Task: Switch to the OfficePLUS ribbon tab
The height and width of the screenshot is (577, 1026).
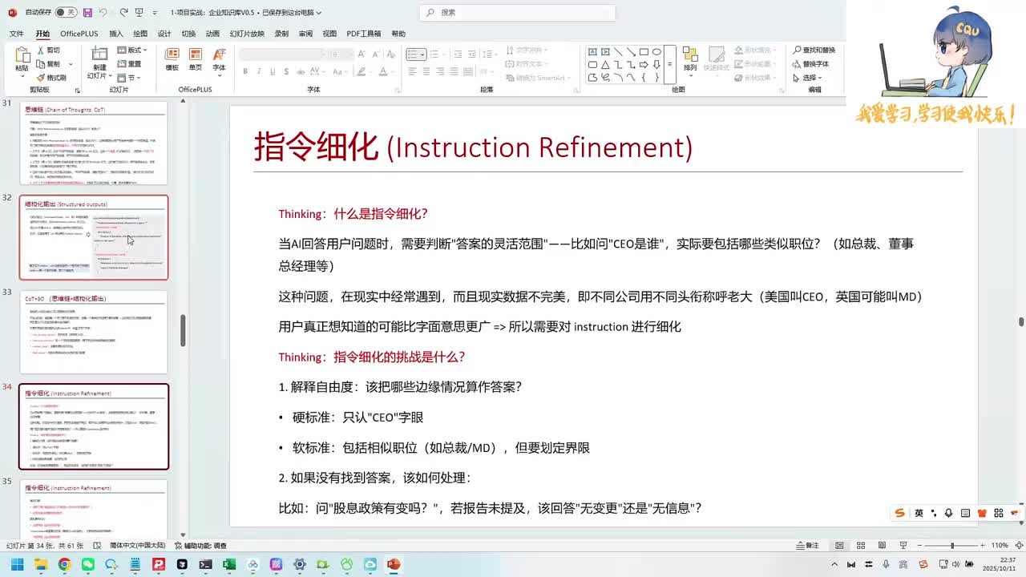Action: pos(79,34)
